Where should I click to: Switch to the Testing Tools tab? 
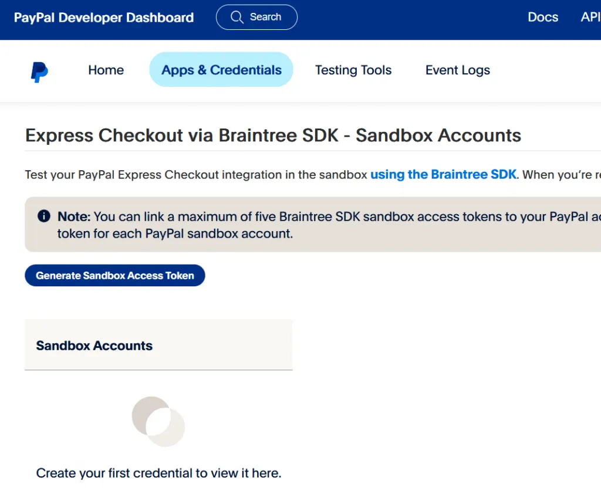[353, 70]
